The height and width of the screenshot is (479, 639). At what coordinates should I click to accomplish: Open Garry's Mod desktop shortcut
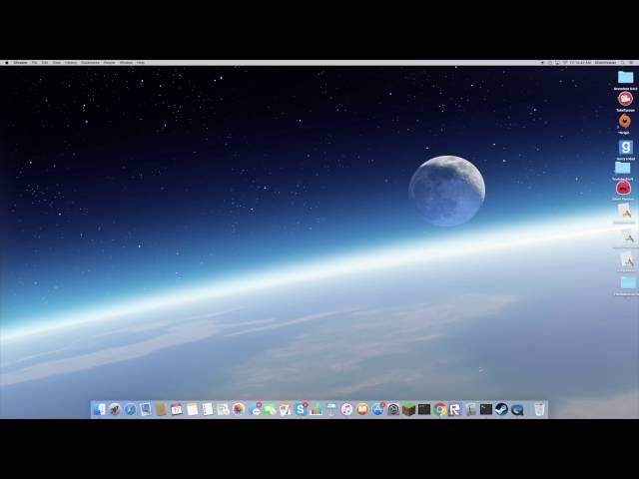tap(625, 148)
